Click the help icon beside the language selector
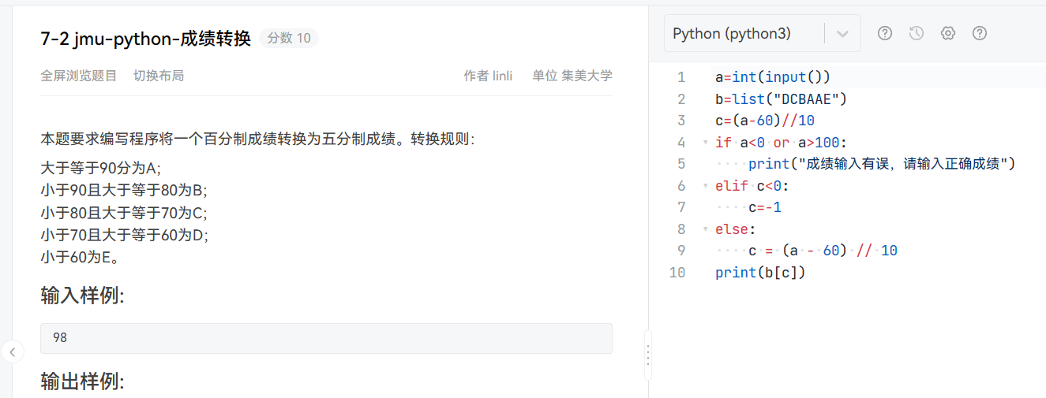1046x398 pixels. [885, 34]
